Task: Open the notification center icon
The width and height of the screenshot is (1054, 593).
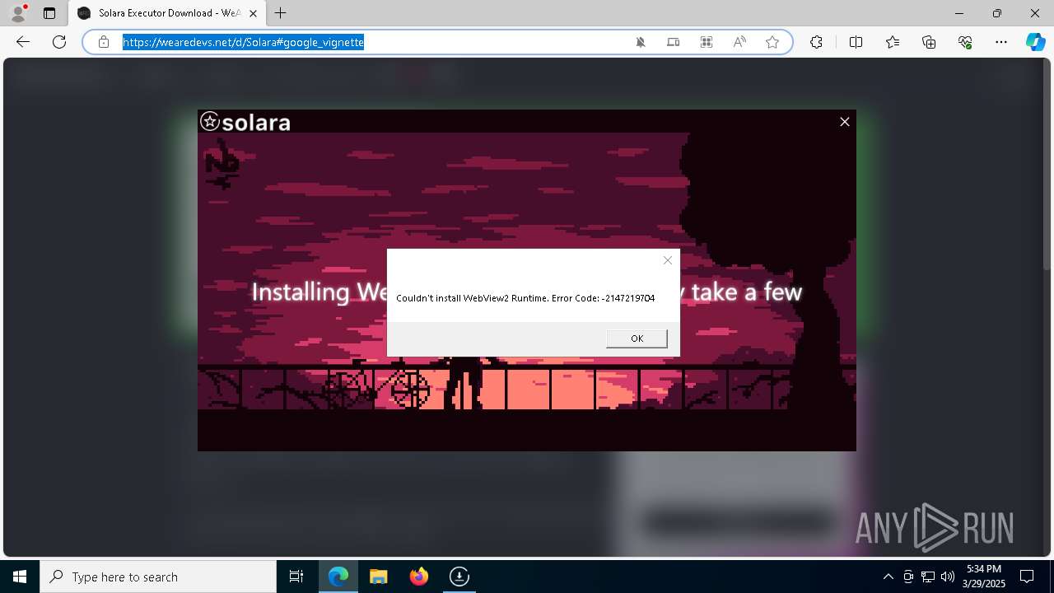Action: click(x=1027, y=577)
